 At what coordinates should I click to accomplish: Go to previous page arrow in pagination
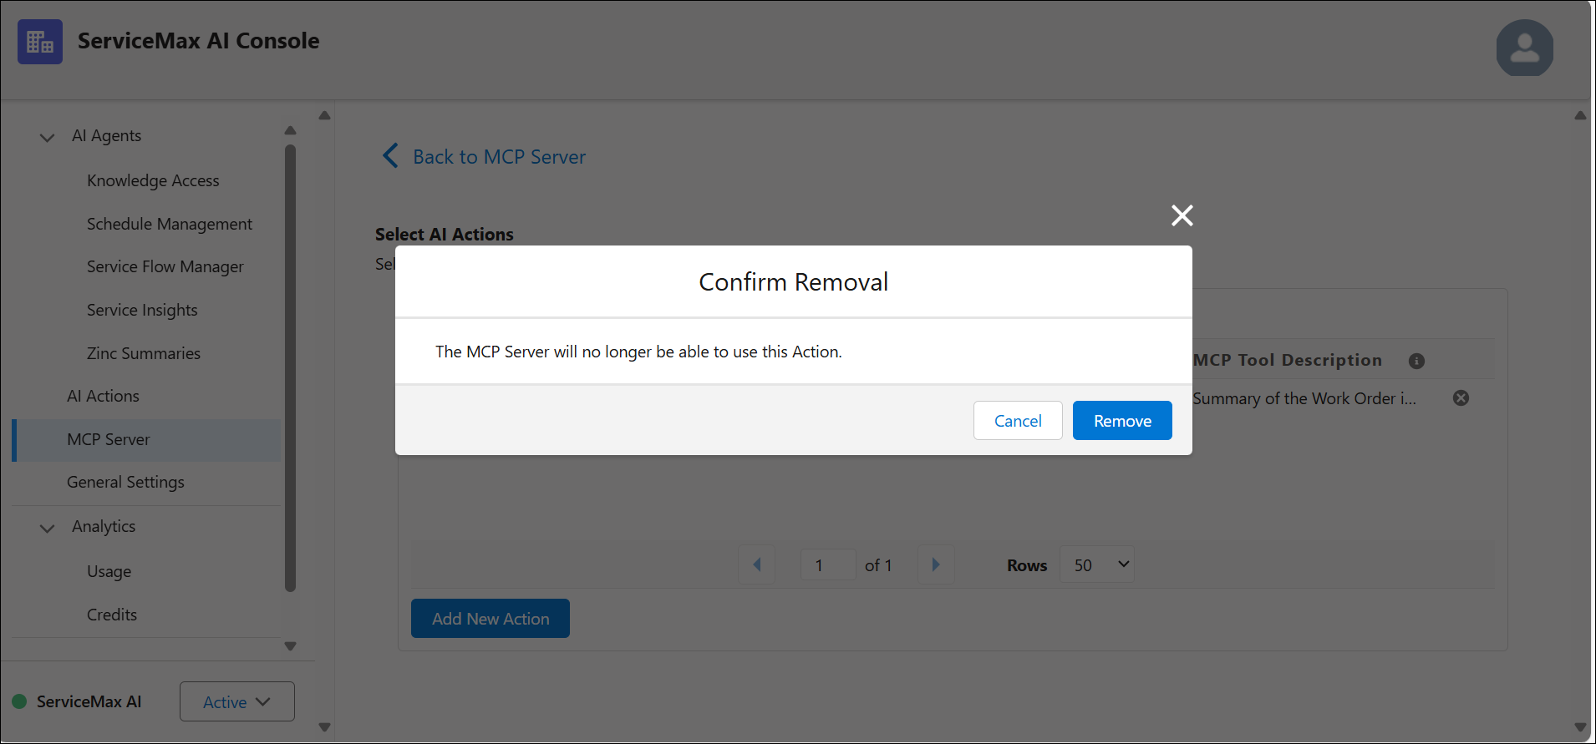(x=757, y=564)
